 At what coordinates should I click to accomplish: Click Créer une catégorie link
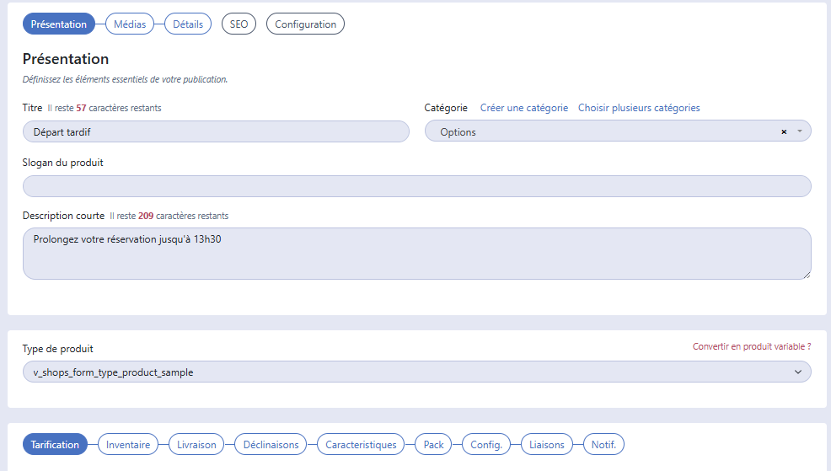[523, 108]
